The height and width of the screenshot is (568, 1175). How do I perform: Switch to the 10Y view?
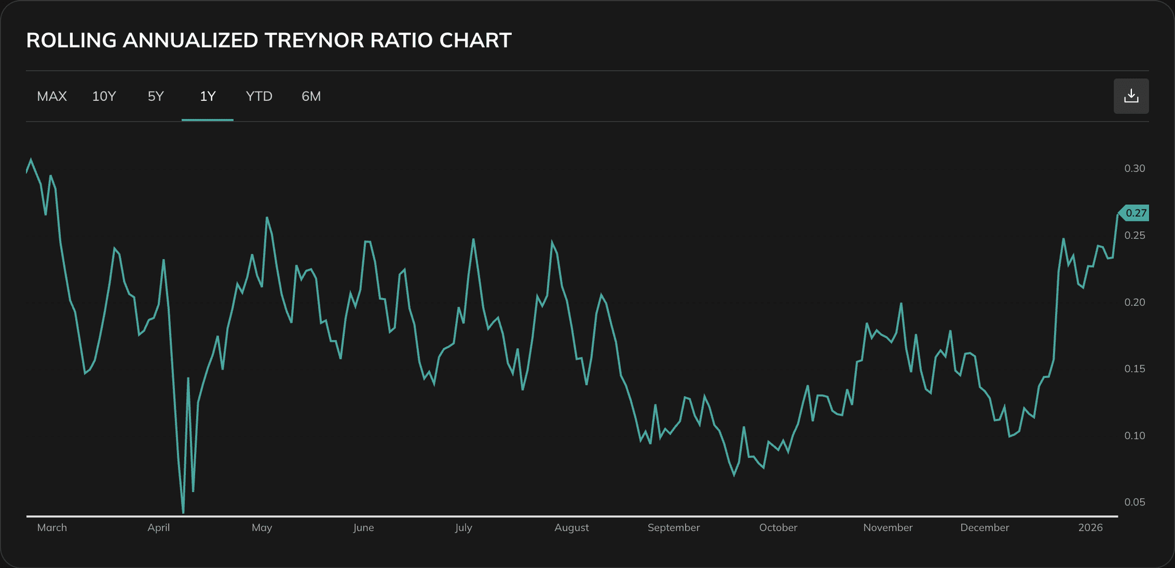coord(104,96)
